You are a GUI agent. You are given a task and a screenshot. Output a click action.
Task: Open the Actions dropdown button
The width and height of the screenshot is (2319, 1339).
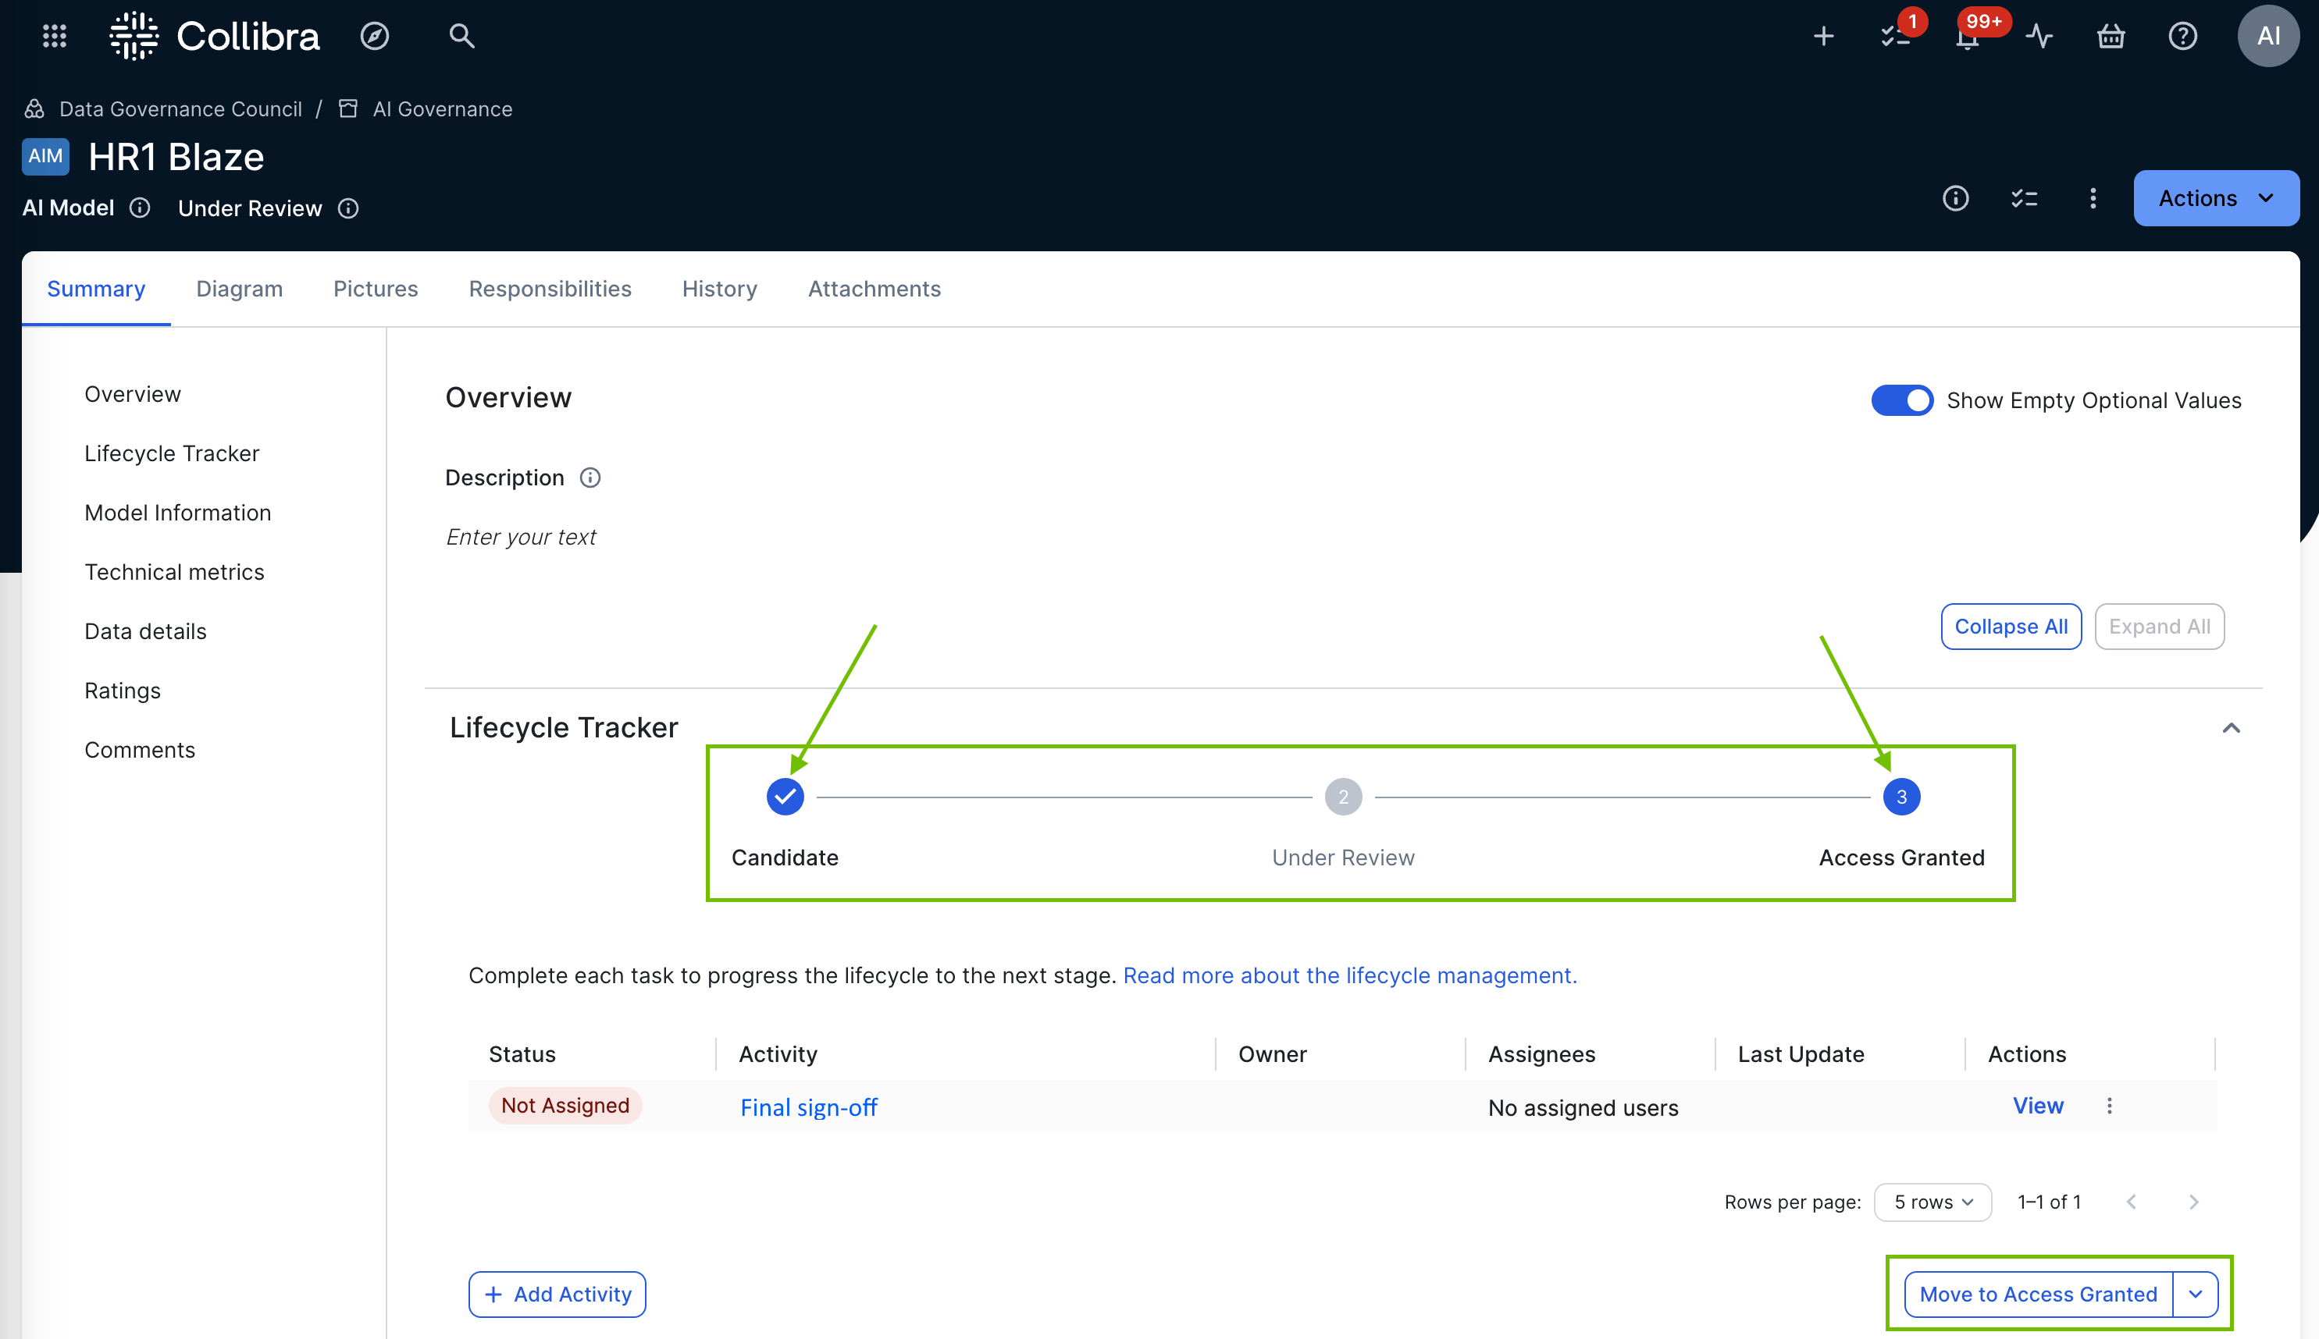tap(2216, 197)
